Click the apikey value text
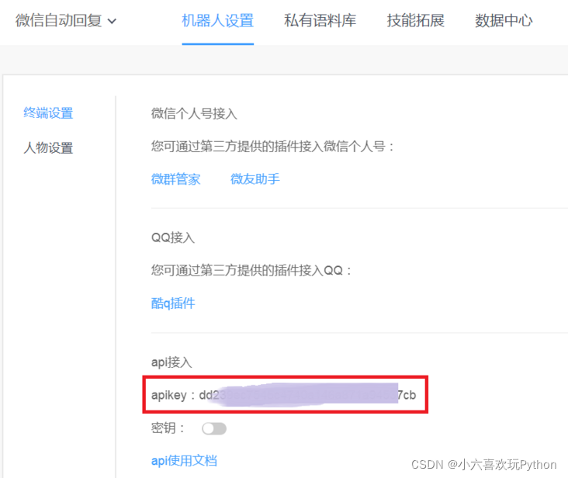Viewport: 568px width, 478px height. tap(307, 395)
